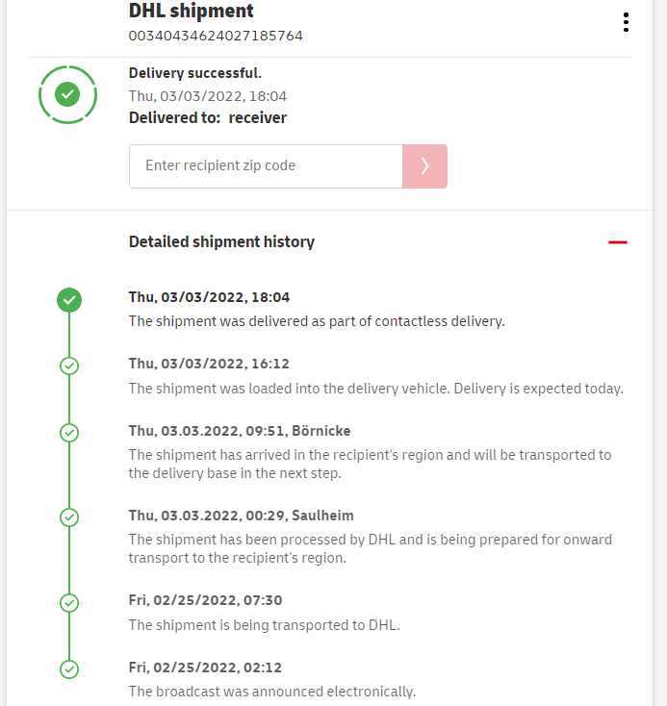667x706 pixels.
Task: Select the Börnicke shipment history entry
Action: [238, 431]
